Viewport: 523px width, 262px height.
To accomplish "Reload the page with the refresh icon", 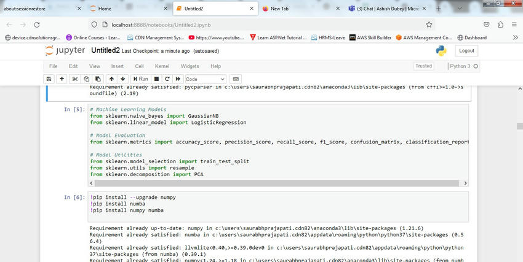I will (x=37, y=25).
